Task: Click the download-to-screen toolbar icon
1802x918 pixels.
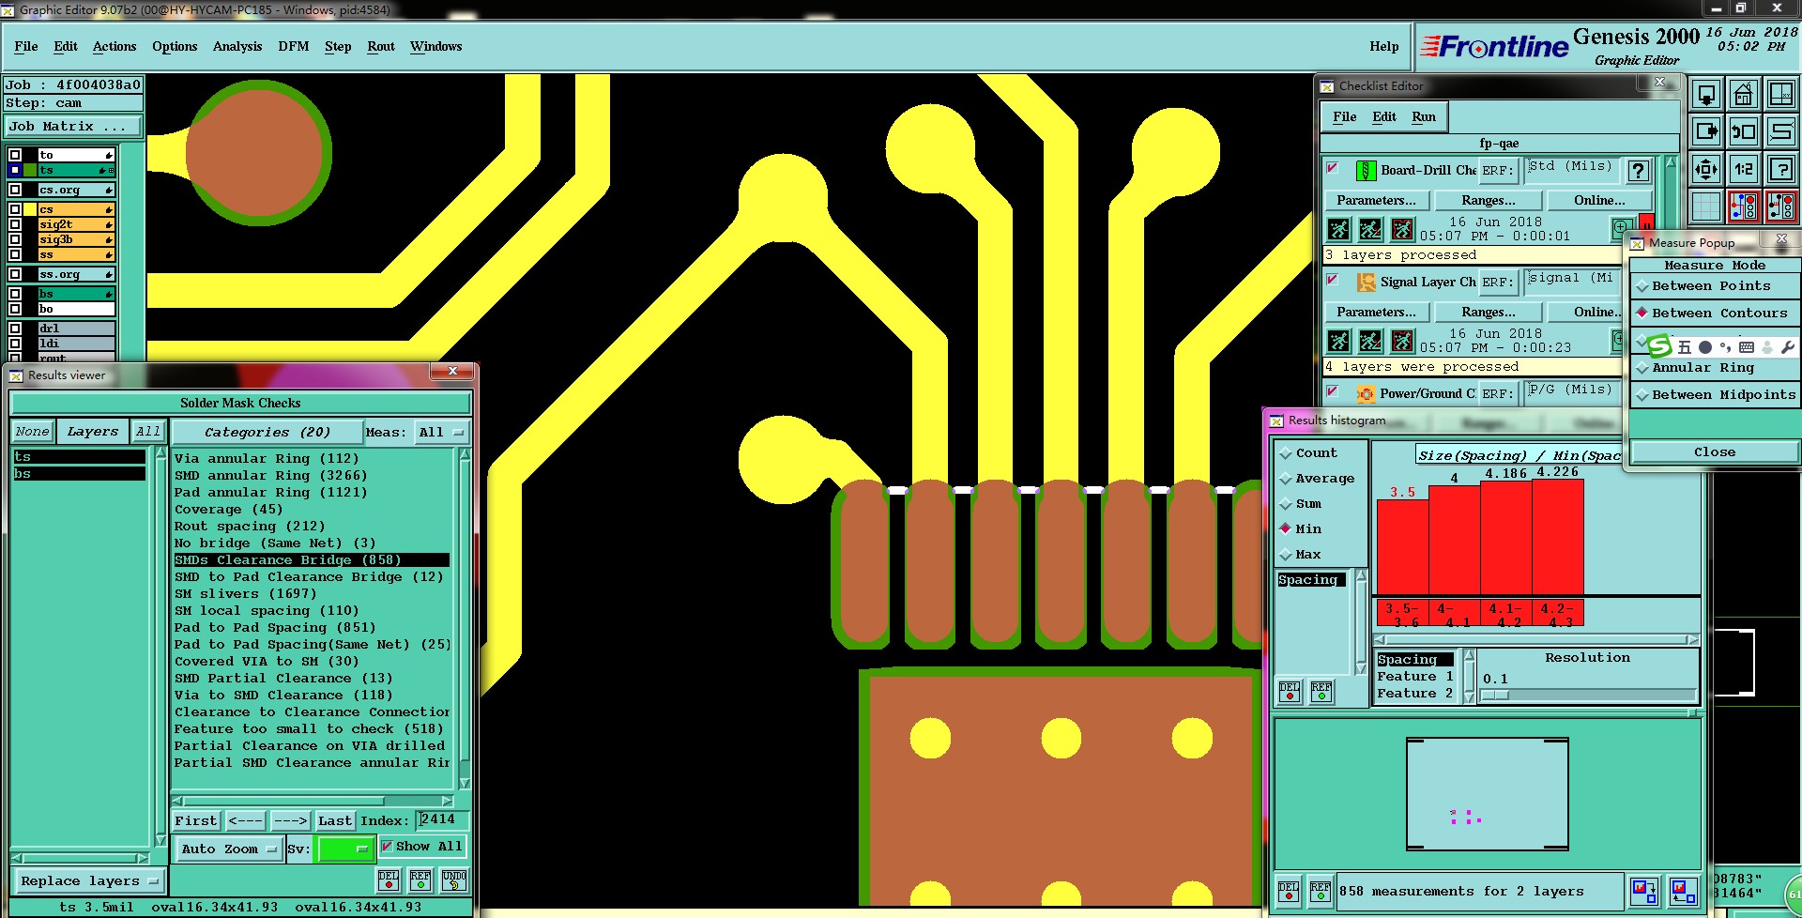Action: pyautogui.click(x=1705, y=94)
